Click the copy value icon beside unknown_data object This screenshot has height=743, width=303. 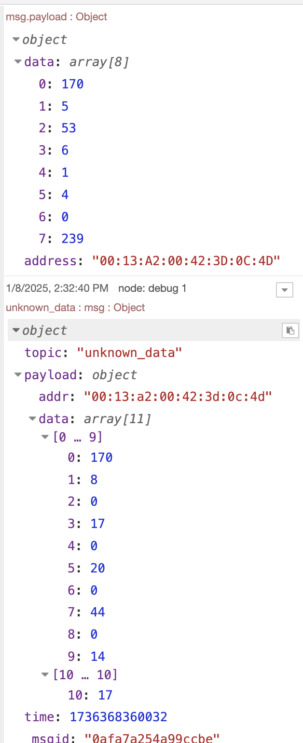[x=290, y=330]
